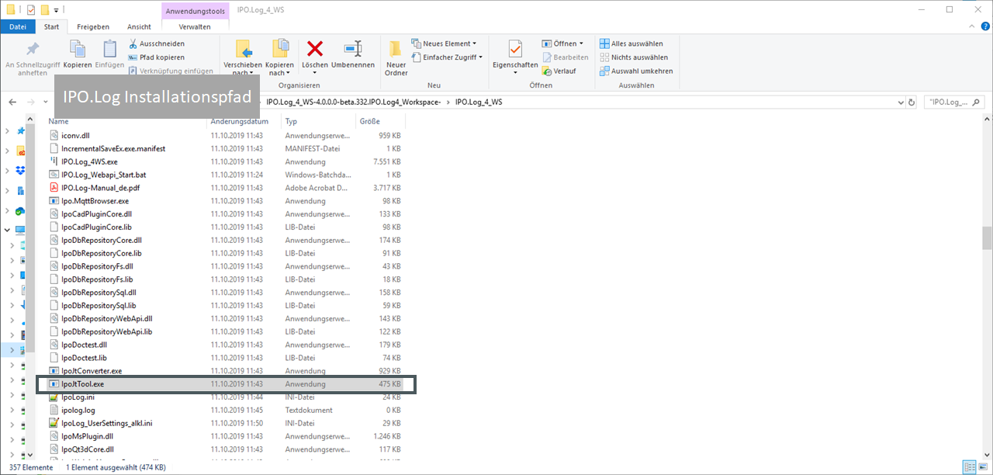Image resolution: width=993 pixels, height=475 pixels.
Task: Click the refresh button beside address bar
Action: click(912, 102)
